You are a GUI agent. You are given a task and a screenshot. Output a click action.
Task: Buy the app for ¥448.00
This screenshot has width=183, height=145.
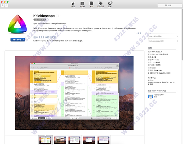[17, 40]
